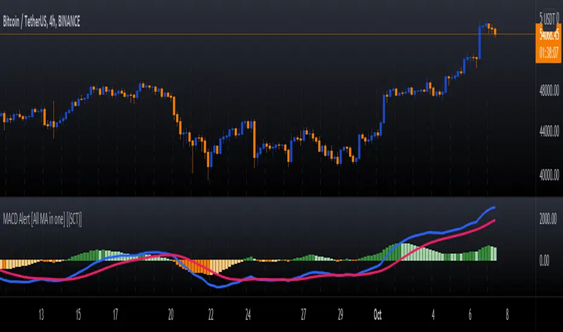Screen dimensions: 563x332
Task: Select date 13 on the time axis
Action: tap(41, 314)
